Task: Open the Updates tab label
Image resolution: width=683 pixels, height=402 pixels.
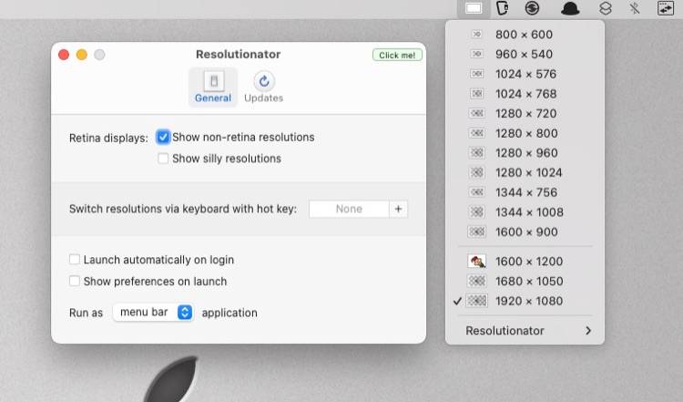Action: (x=263, y=98)
